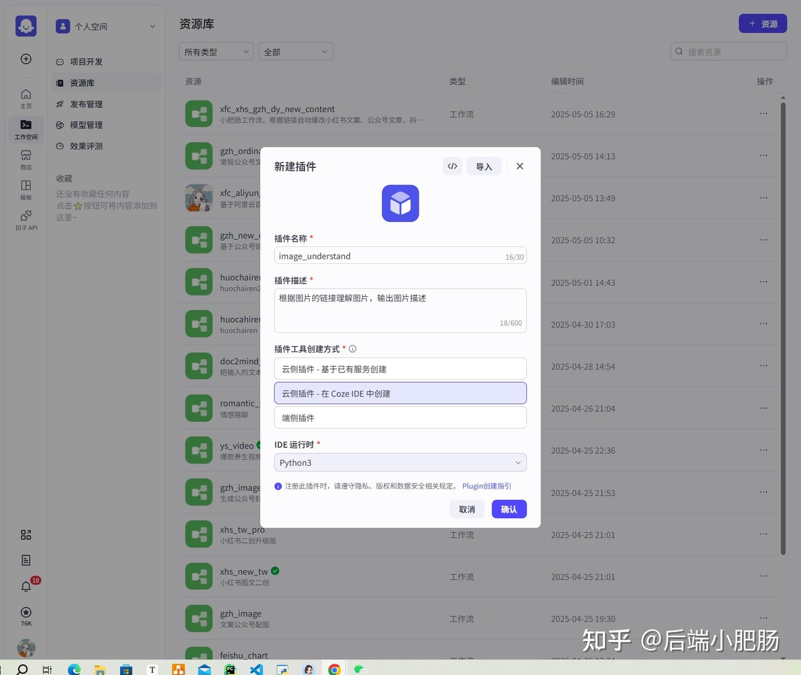
Task: Click the + 资源 button
Action: coord(763,23)
